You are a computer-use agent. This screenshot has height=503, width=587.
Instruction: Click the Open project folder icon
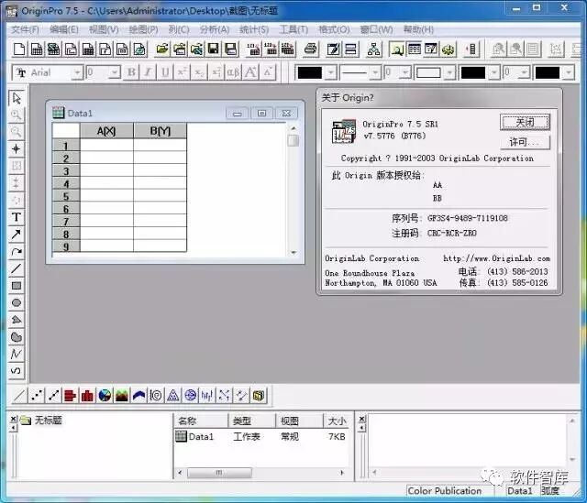point(162,49)
